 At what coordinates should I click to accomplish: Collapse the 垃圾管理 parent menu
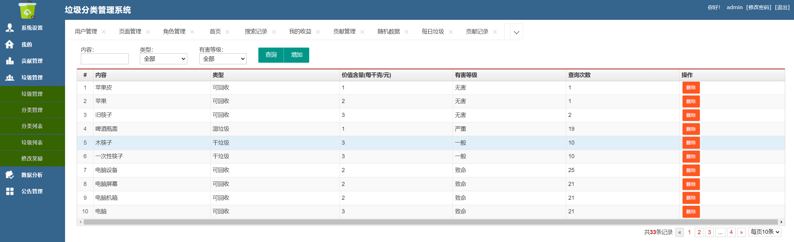(x=32, y=78)
